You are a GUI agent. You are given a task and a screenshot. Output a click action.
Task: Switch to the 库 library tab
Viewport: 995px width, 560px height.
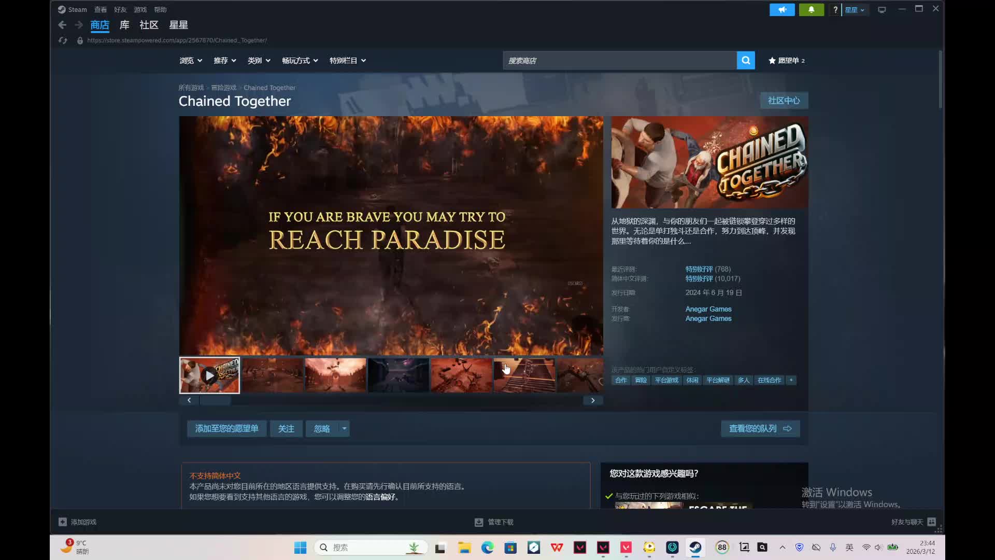(x=124, y=25)
